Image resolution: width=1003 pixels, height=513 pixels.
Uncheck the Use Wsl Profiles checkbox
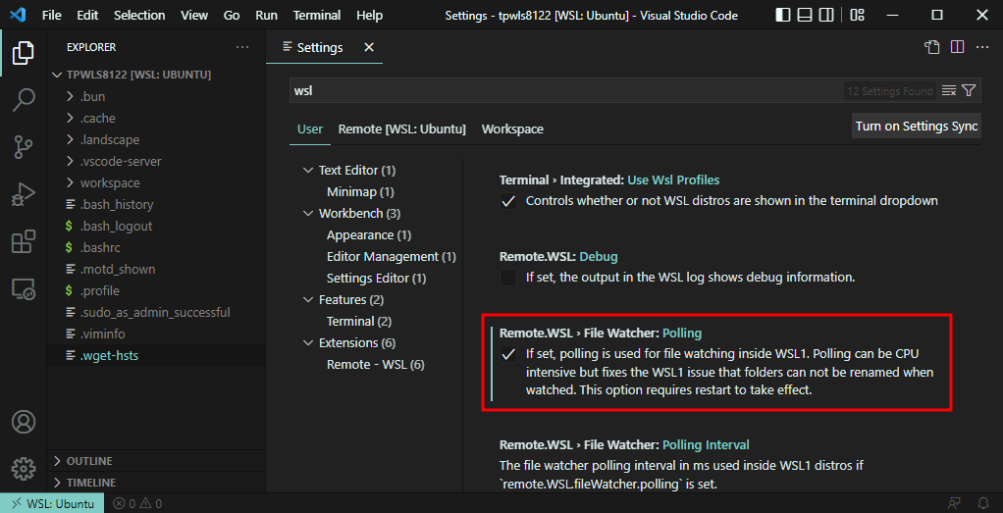coord(508,201)
